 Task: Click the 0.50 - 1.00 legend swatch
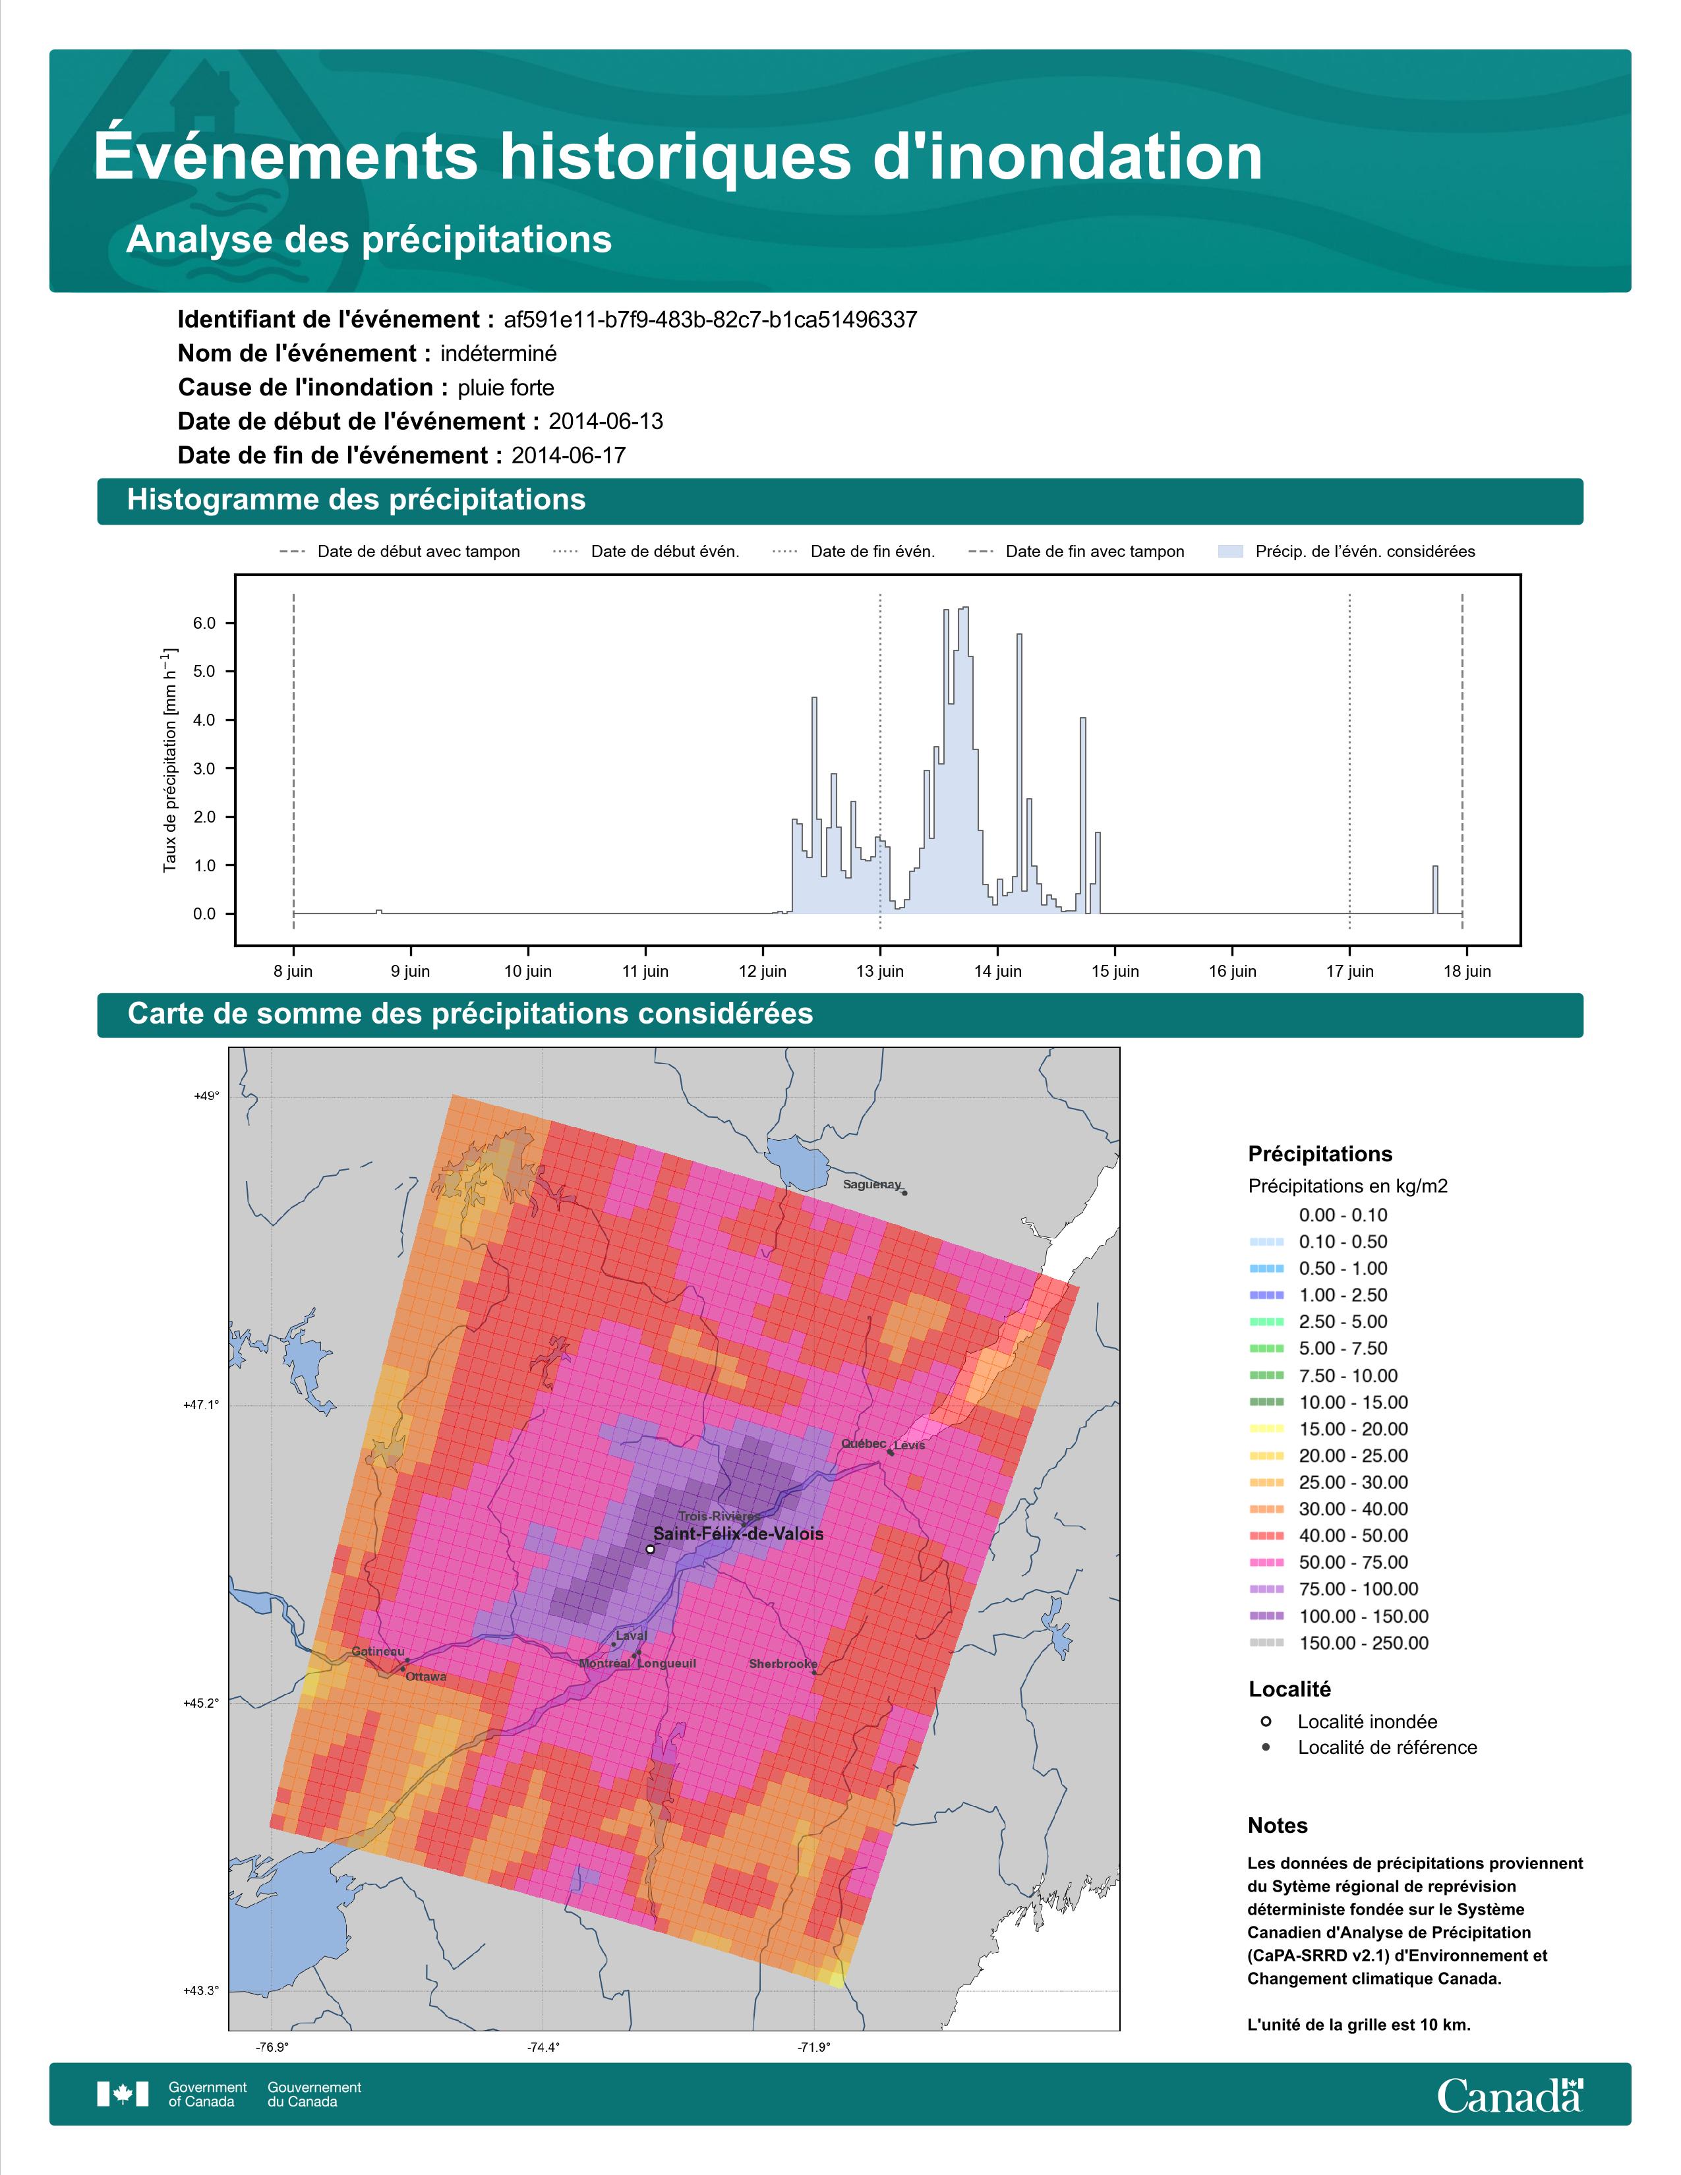click(x=1267, y=1269)
